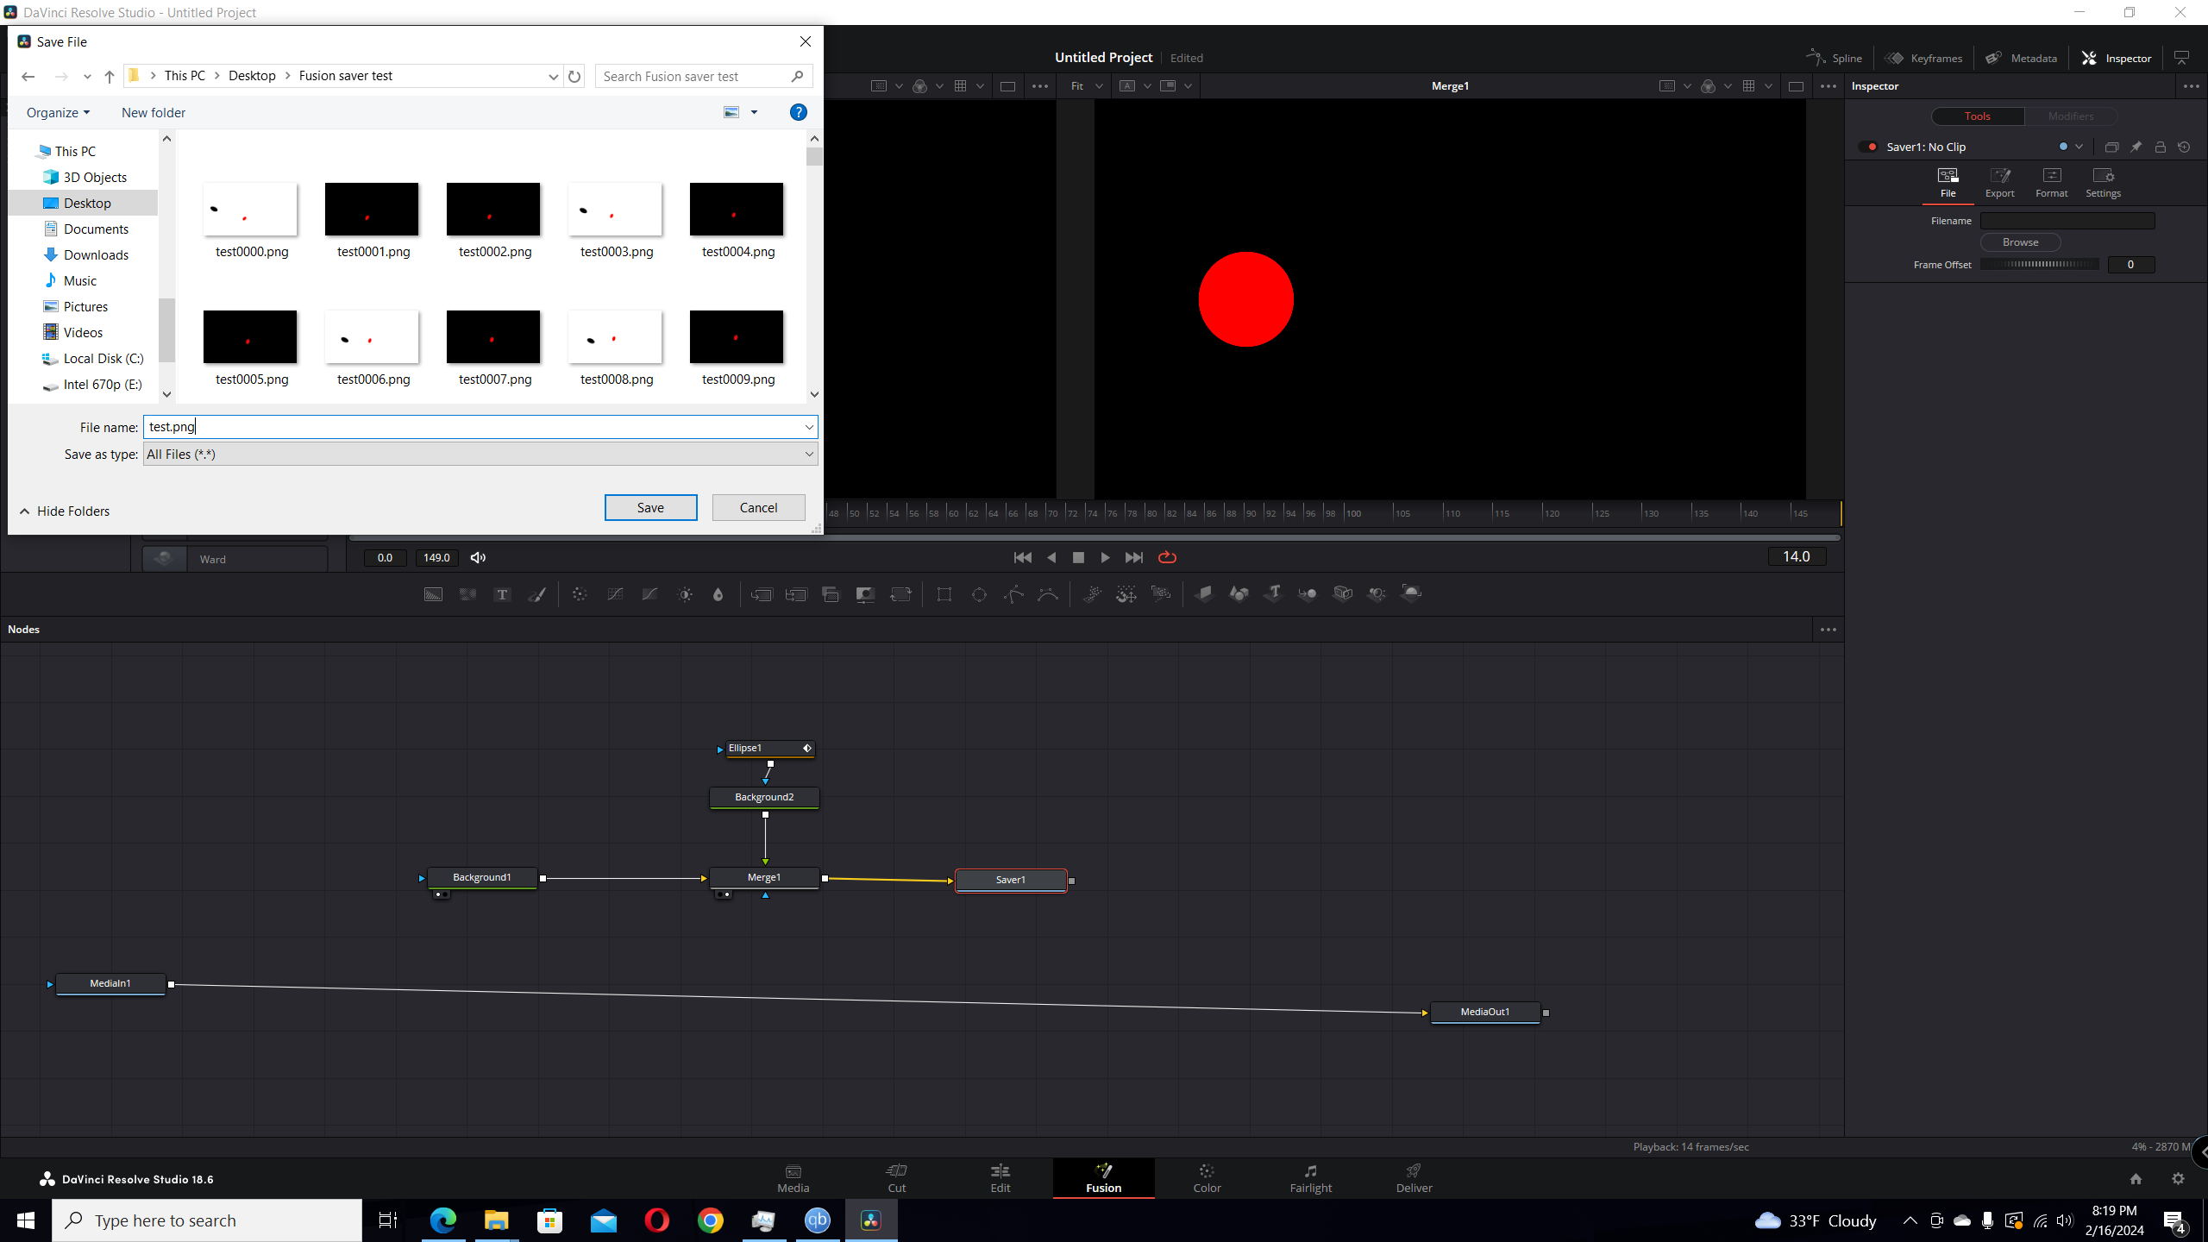Add a B-Spline mask from the toolbar
This screenshot has height=1242, width=2208.
(x=1048, y=594)
